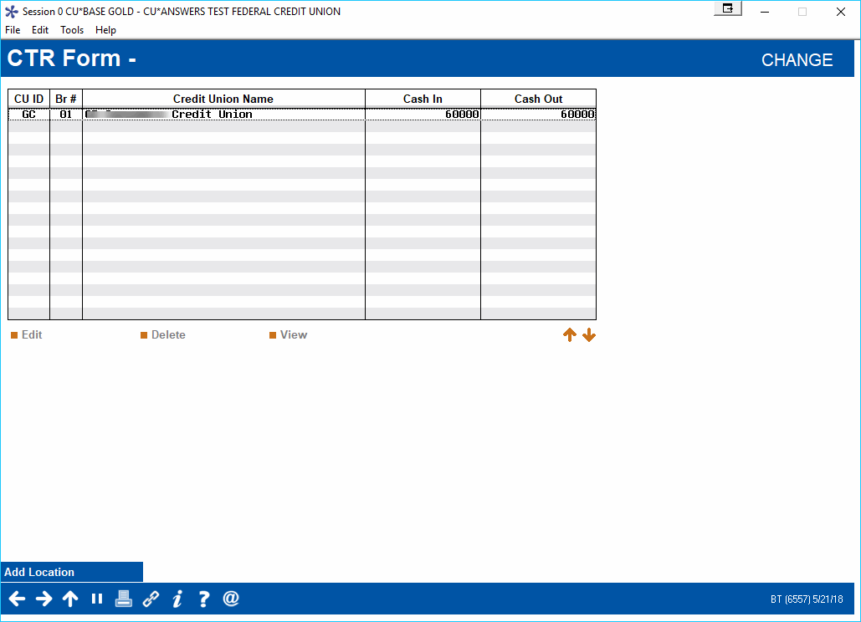Click the forward arrow navigation icon
This screenshot has height=622, width=861.
click(x=44, y=599)
